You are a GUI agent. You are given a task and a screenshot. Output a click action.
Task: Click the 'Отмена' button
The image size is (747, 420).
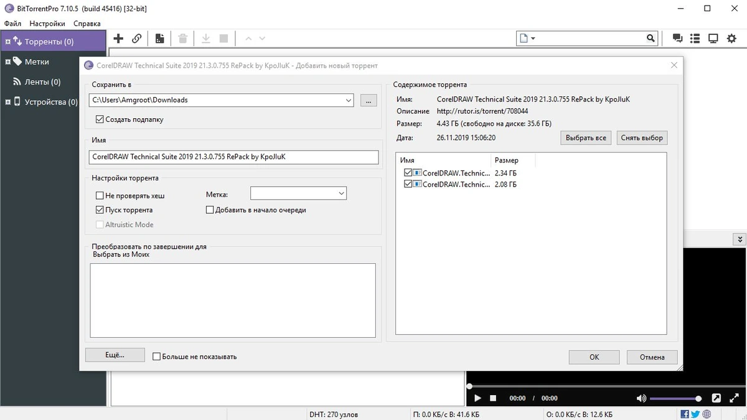[x=652, y=357]
